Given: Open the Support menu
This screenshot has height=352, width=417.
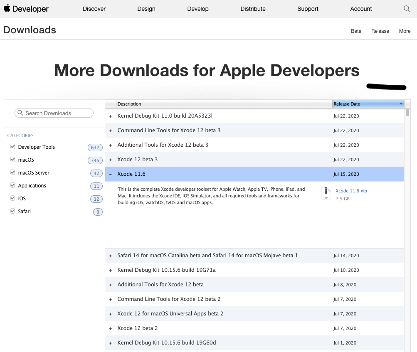Looking at the screenshot, I should coord(308,9).
